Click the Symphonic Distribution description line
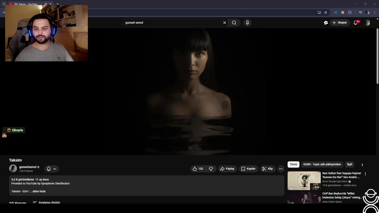The height and width of the screenshot is (213, 379). pos(41,183)
